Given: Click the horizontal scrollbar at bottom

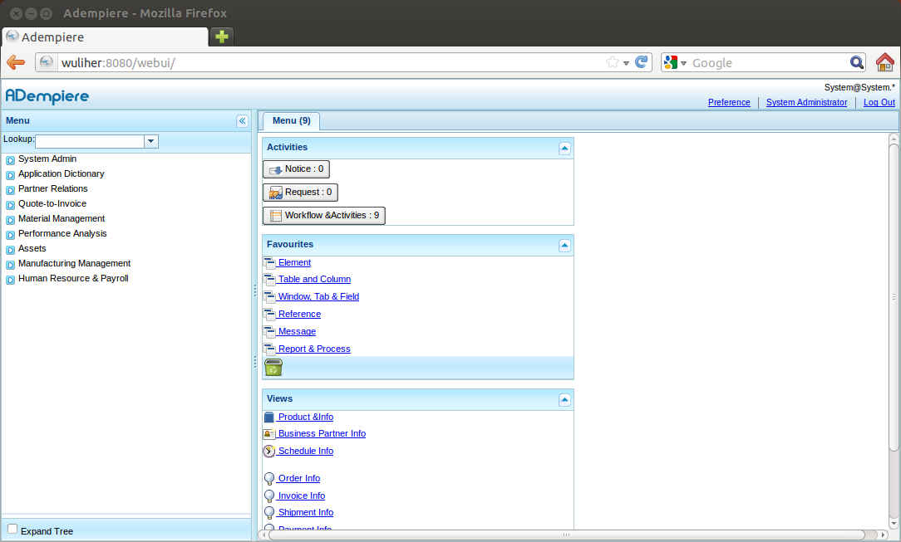Looking at the screenshot, I should [566, 535].
